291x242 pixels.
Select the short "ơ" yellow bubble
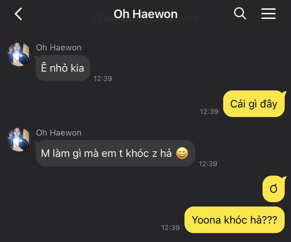[273, 189]
